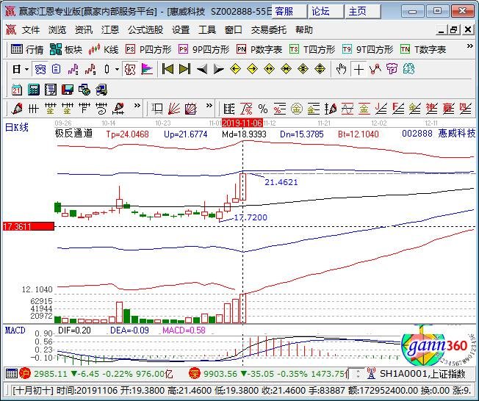Viewport: 479px width, 401px height.
Task: Open the 帮助 menu
Action: (x=304, y=30)
